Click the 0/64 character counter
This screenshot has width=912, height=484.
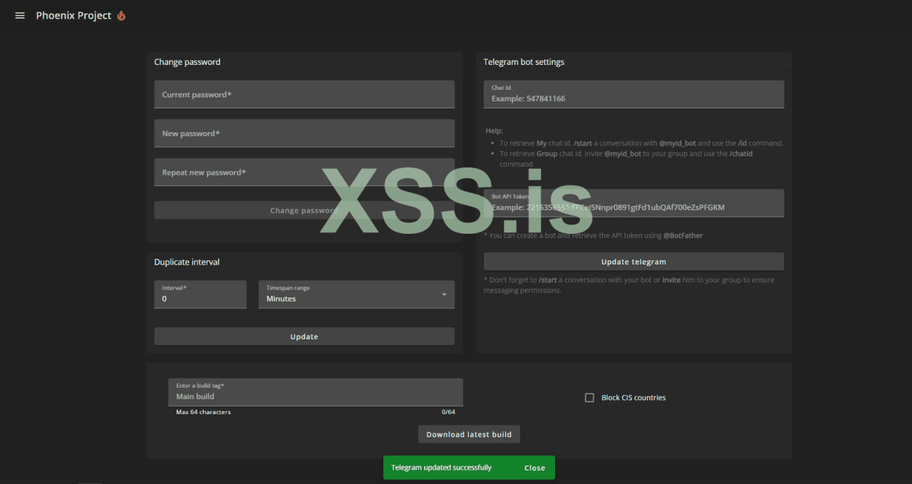pos(448,412)
